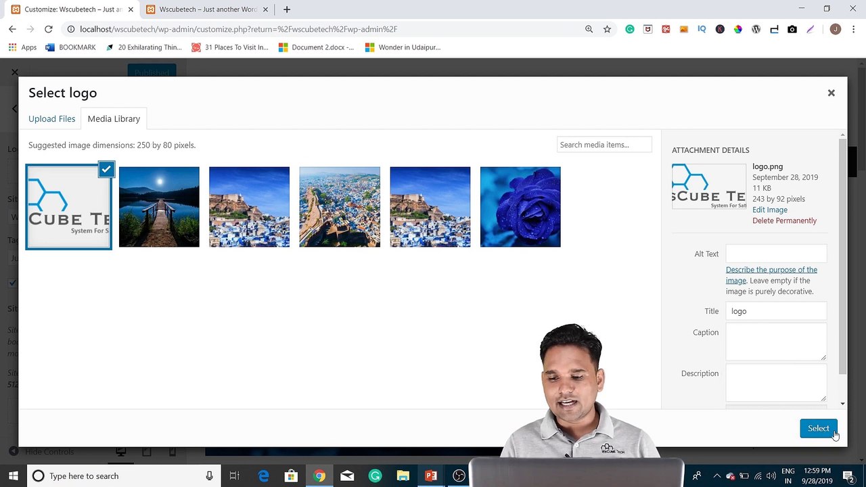Reload the page with refresh icon
This screenshot has height=487, width=866.
click(x=48, y=29)
